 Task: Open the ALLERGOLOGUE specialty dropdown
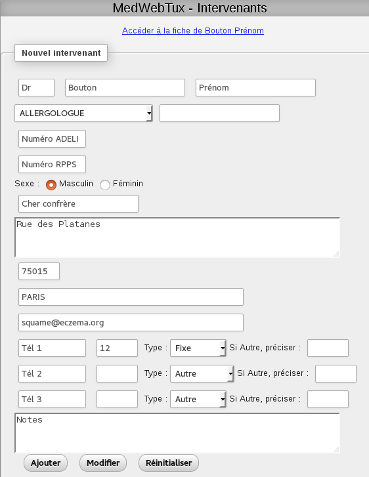coord(83,113)
